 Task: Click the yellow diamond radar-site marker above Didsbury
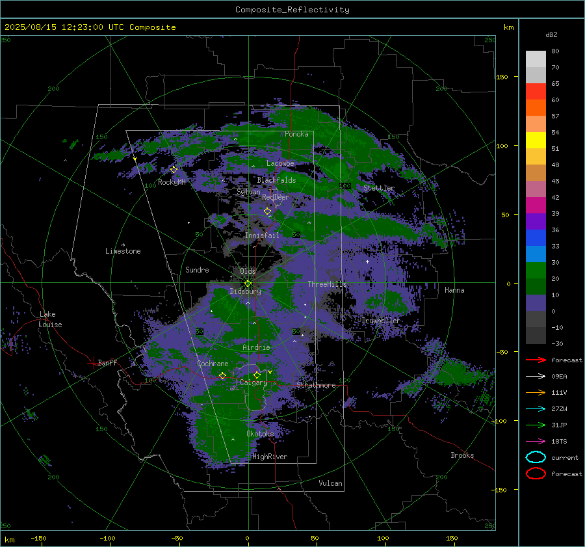(x=248, y=283)
